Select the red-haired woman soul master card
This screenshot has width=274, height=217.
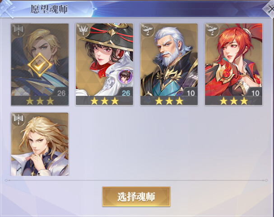coord(234,64)
